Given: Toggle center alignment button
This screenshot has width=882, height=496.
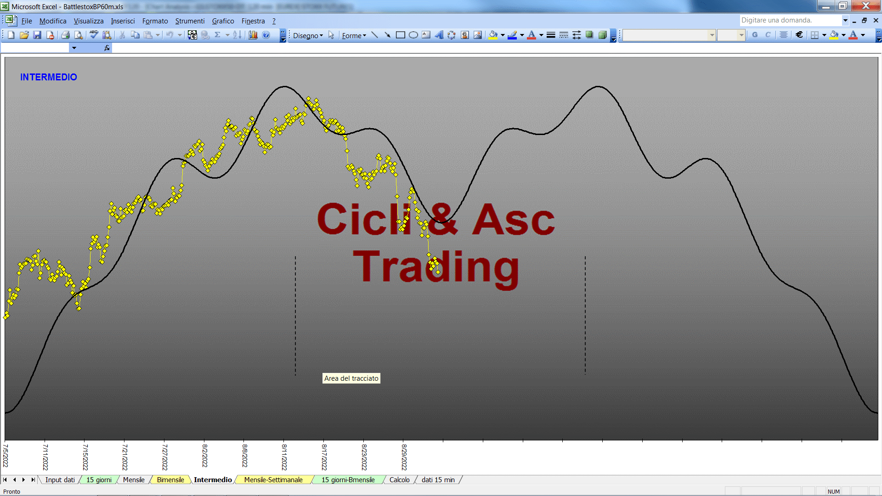Looking at the screenshot, I should [x=784, y=35].
